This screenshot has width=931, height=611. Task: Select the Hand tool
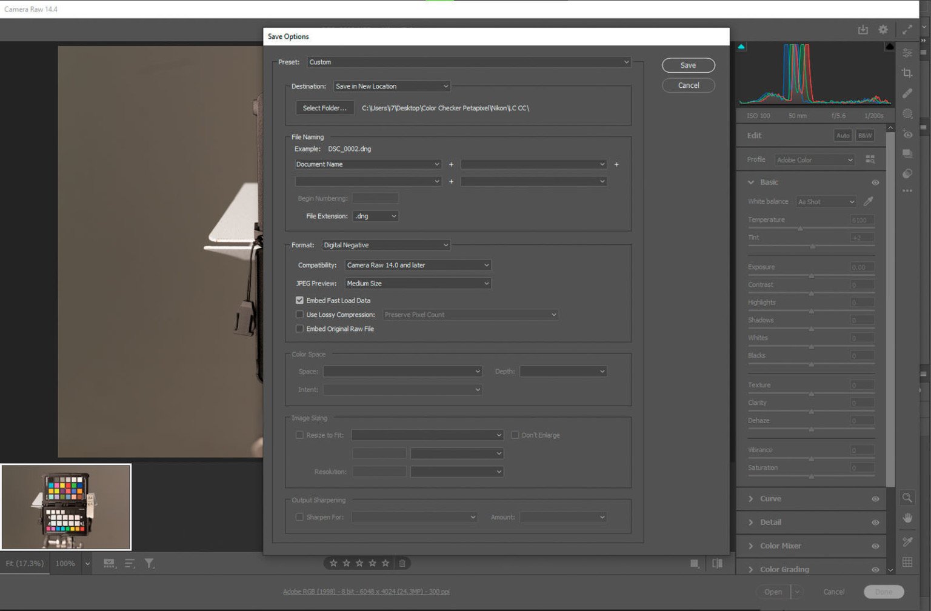[907, 518]
